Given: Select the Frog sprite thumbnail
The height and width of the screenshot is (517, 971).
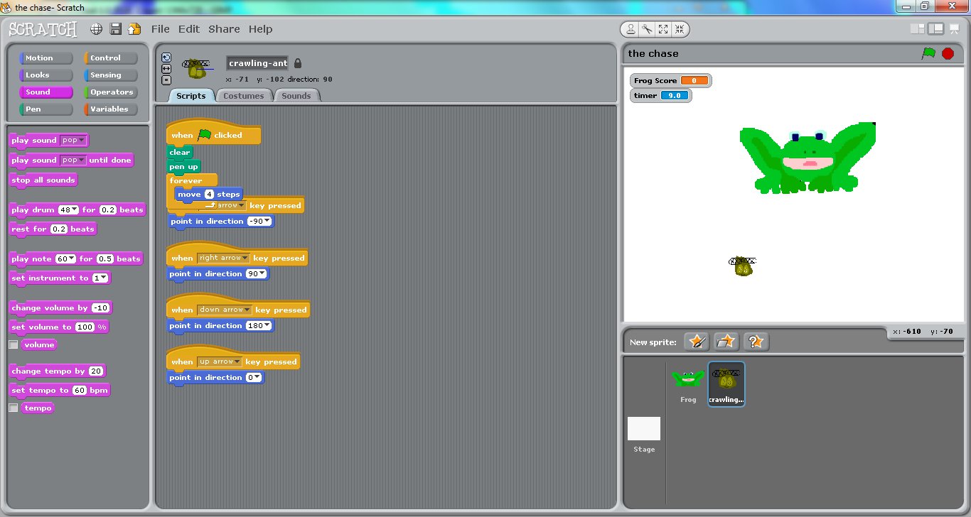Looking at the screenshot, I should point(688,384).
